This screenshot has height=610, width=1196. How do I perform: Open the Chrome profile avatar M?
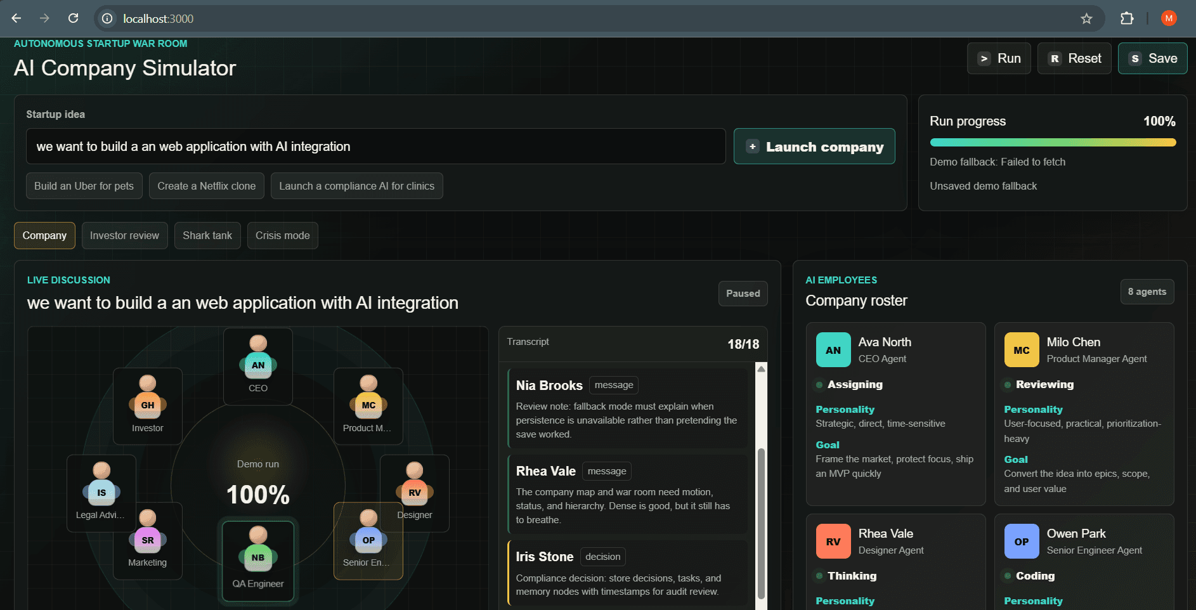pos(1169,18)
